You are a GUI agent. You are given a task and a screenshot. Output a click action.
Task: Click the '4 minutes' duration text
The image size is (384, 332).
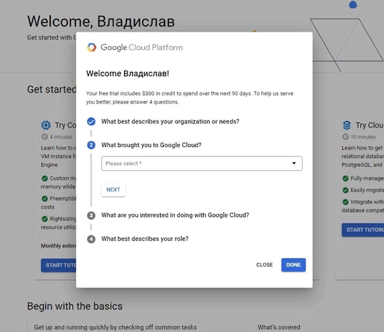61,137
